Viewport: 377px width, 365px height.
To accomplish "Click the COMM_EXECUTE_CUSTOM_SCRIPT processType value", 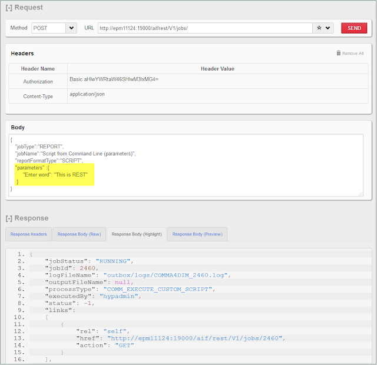I will 158,289.
